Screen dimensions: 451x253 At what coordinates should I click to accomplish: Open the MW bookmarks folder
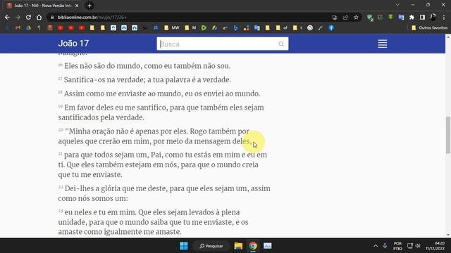(172, 28)
